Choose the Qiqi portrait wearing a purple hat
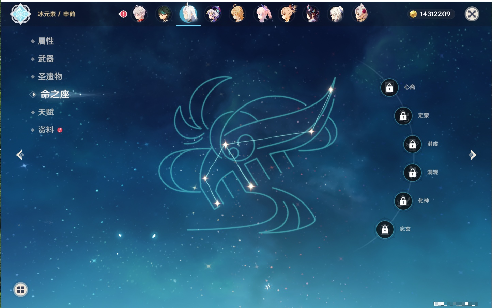Viewport: 492px width, 308px height. (213, 14)
